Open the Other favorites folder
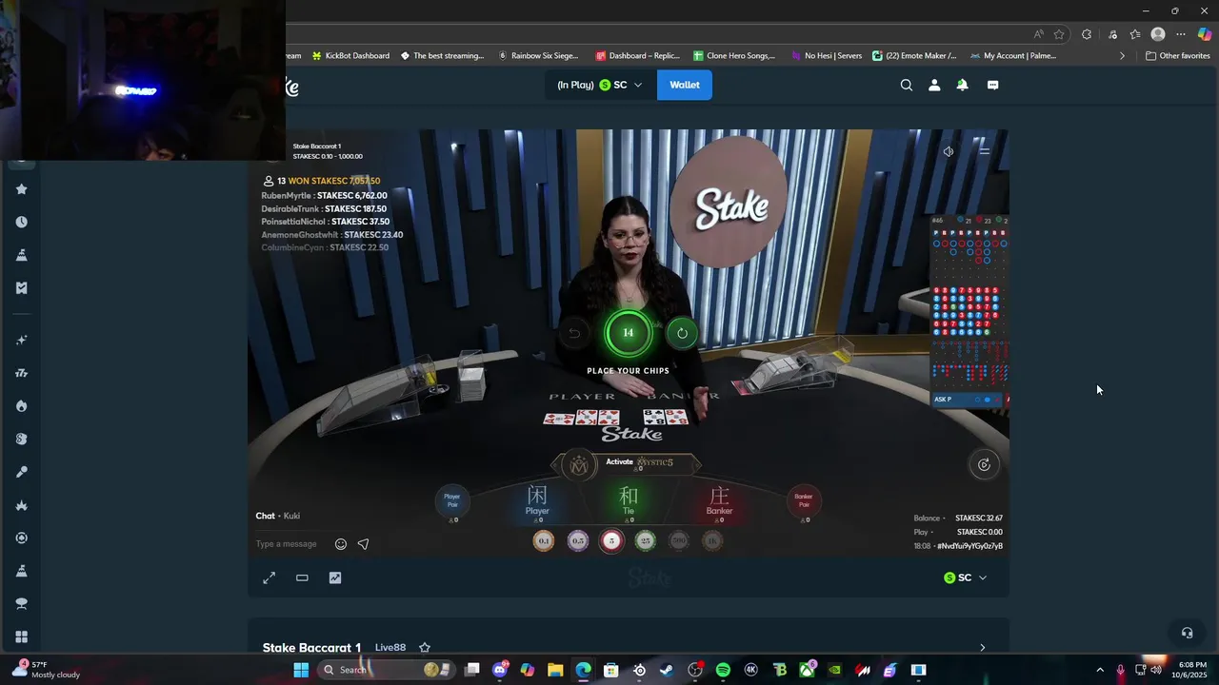Image resolution: width=1219 pixels, height=685 pixels. pyautogui.click(x=1178, y=56)
